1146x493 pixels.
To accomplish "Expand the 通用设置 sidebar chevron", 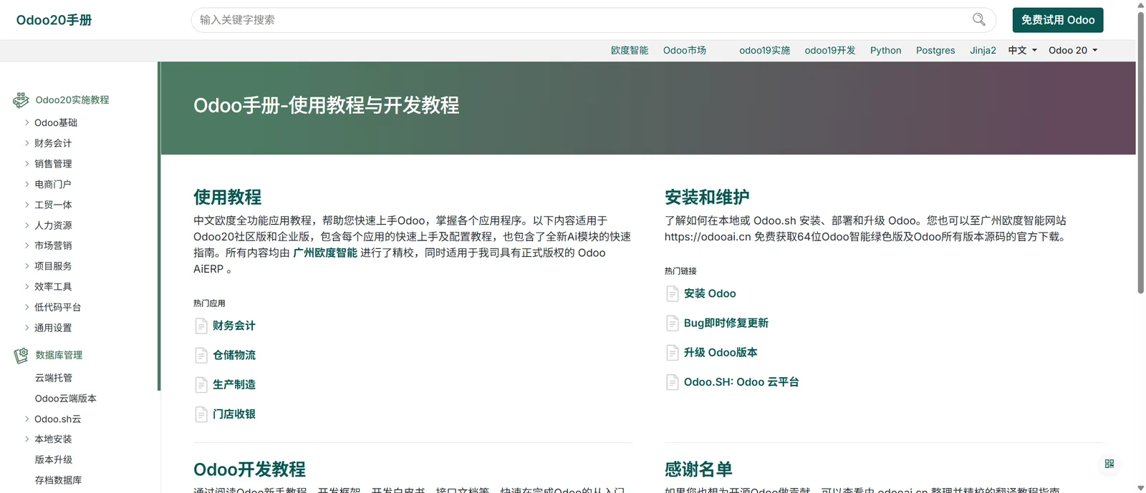I will 27,328.
